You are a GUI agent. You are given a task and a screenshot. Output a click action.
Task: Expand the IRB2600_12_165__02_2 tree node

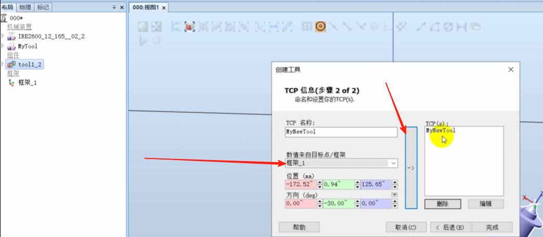pos(3,36)
